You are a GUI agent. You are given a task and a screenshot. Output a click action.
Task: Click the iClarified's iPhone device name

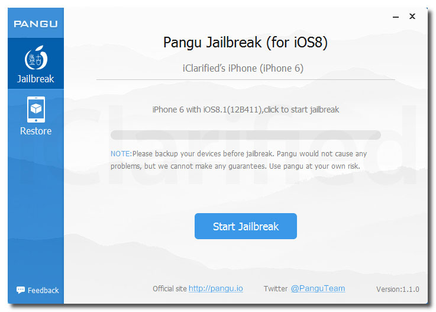243,68
